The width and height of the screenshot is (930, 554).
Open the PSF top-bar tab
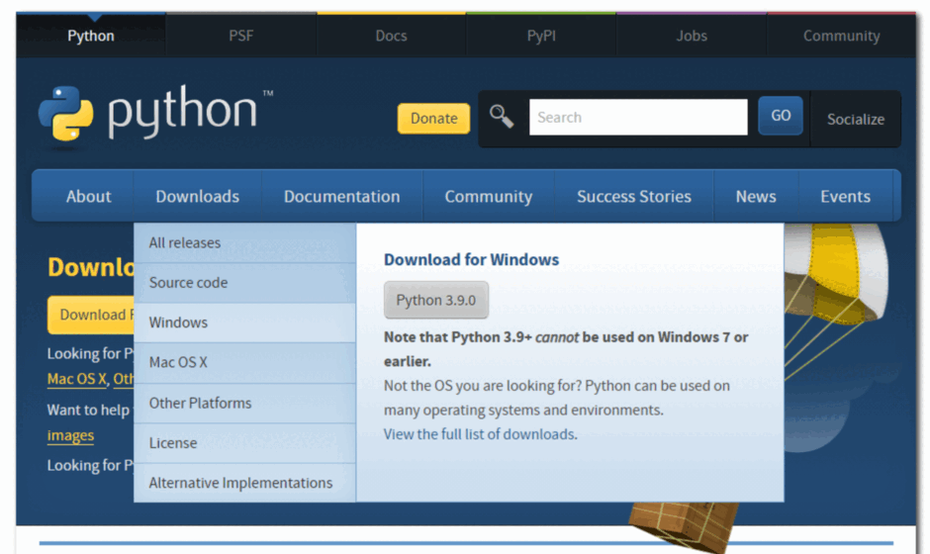[240, 36]
